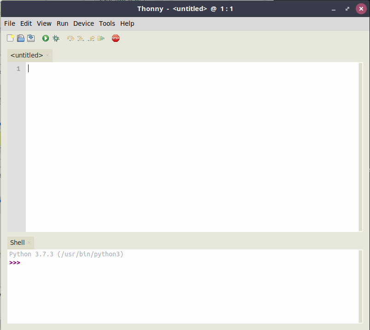This screenshot has width=370, height=330.
Task: Click the editor vertical scrollbar
Action: coord(360,147)
